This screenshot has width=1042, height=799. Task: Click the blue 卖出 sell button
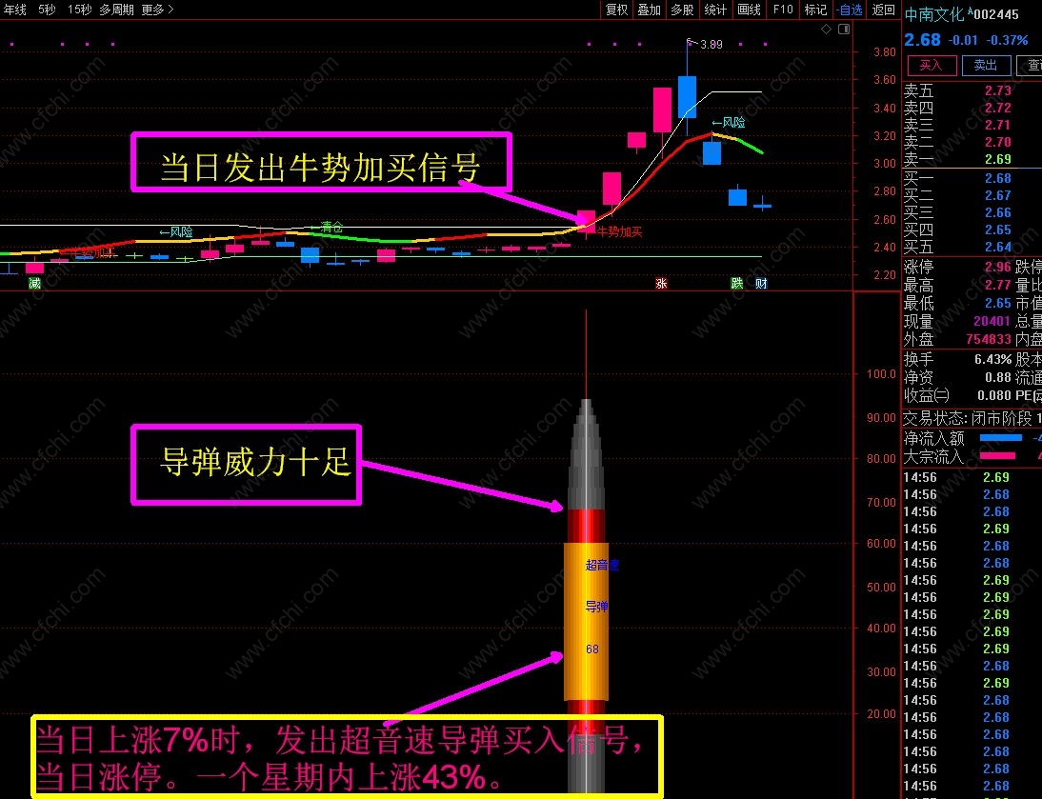986,65
